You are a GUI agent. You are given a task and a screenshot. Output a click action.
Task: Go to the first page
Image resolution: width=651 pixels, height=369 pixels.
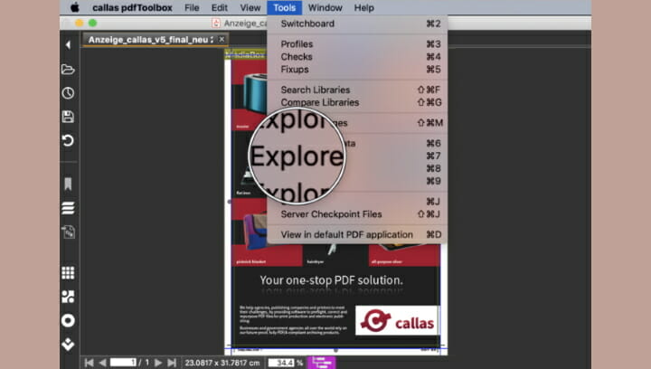89,363
